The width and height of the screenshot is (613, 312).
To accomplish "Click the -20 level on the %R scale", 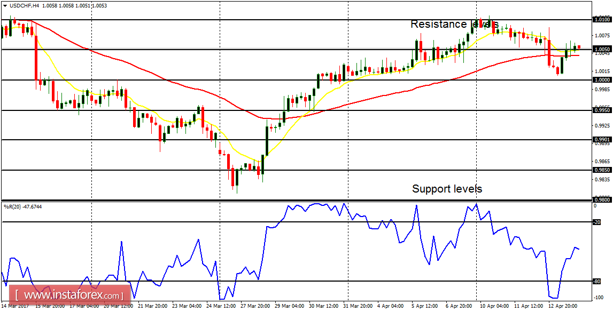I will 596,222.
